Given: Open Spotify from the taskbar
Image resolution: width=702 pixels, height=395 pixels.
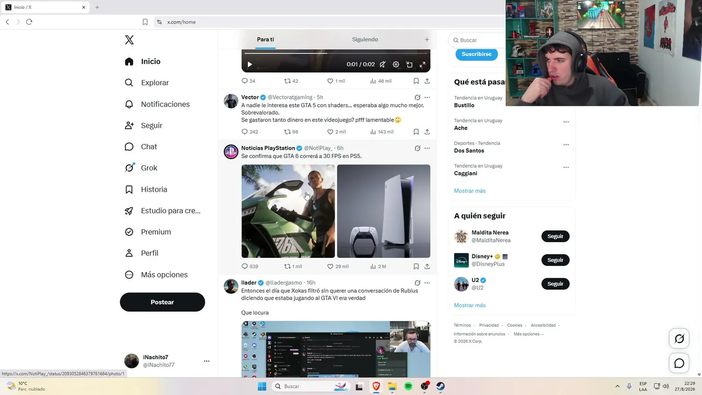Looking at the screenshot, I should click(x=408, y=387).
